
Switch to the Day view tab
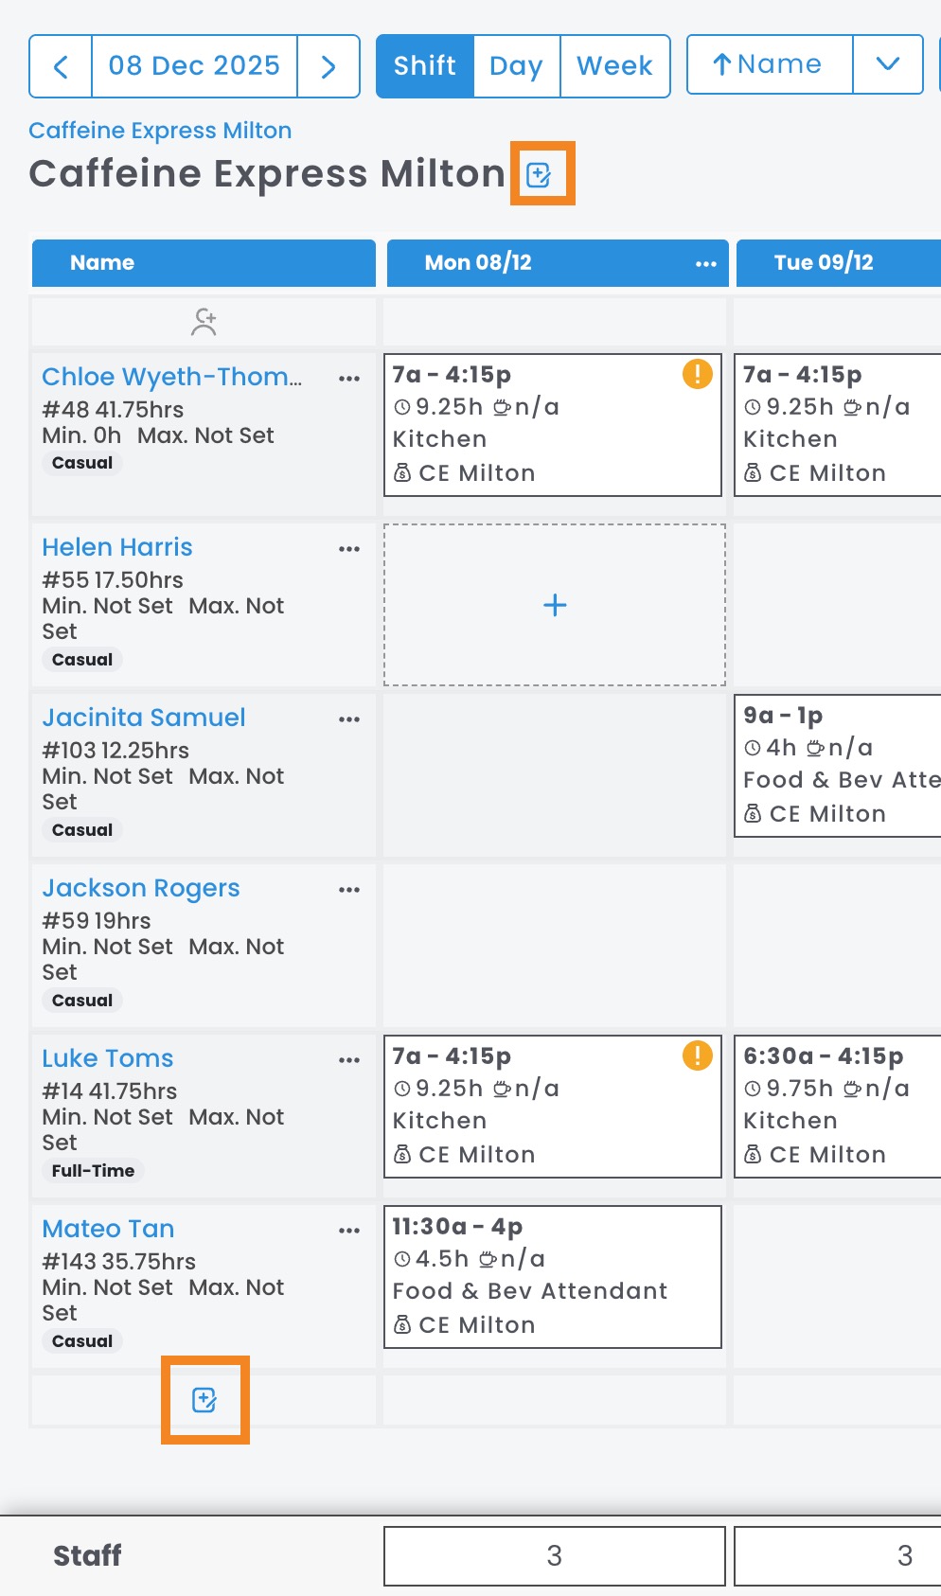pos(516,66)
